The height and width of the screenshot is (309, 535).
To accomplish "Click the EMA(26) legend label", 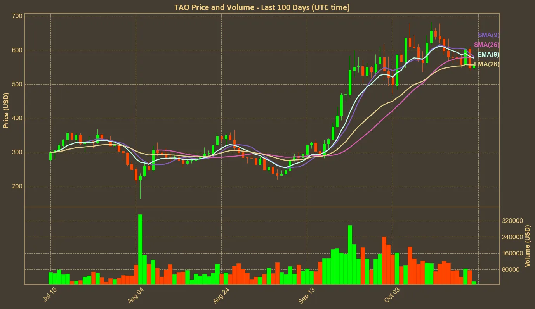I will click(x=486, y=64).
